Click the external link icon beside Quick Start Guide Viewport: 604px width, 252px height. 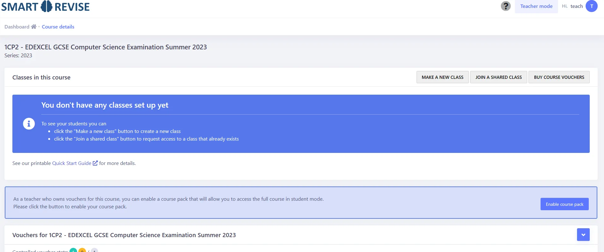(95, 163)
